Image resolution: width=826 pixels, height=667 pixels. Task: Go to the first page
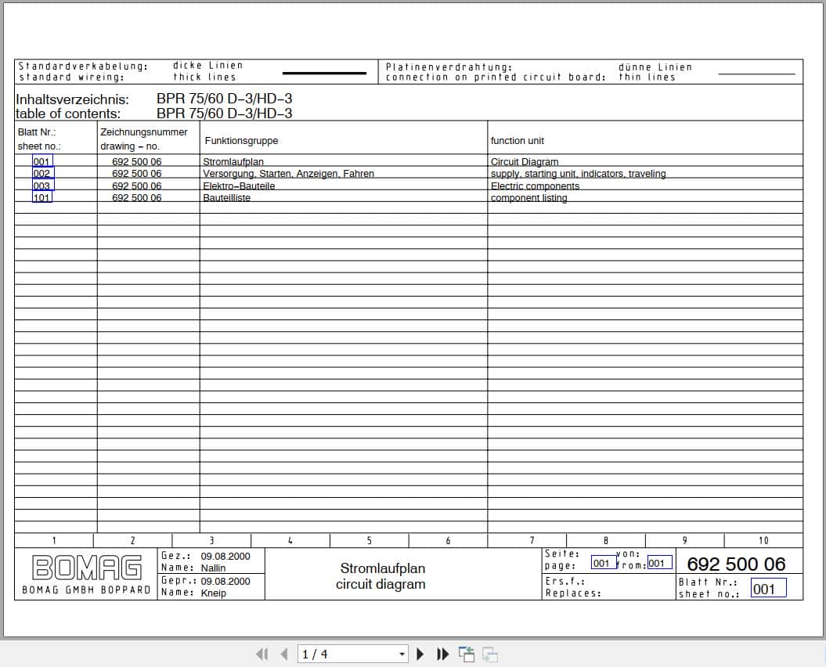point(262,654)
